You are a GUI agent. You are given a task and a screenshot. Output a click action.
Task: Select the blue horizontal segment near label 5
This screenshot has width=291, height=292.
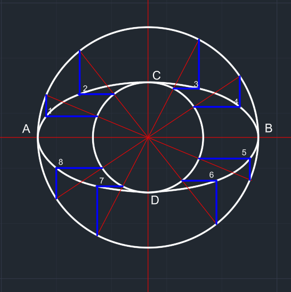coord(224,159)
